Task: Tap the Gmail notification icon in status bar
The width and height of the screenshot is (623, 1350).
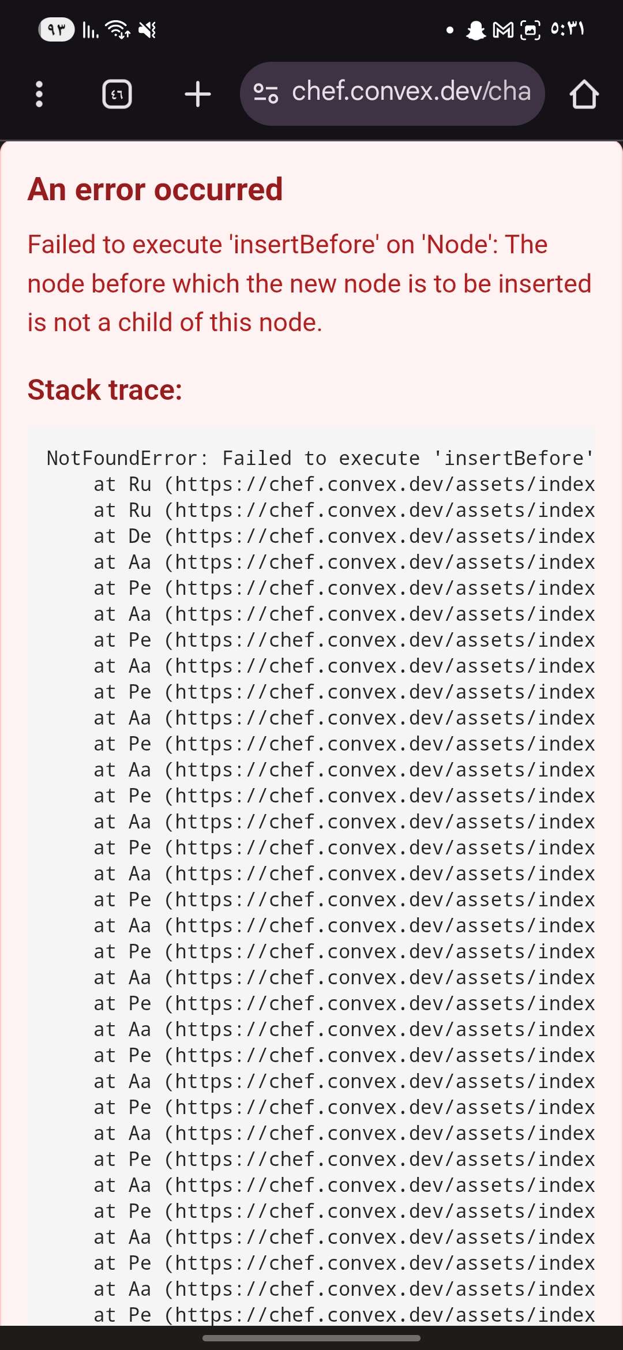Action: pyautogui.click(x=503, y=30)
